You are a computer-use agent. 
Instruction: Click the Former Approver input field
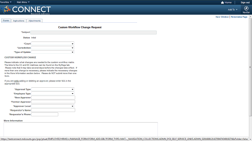click(53, 102)
